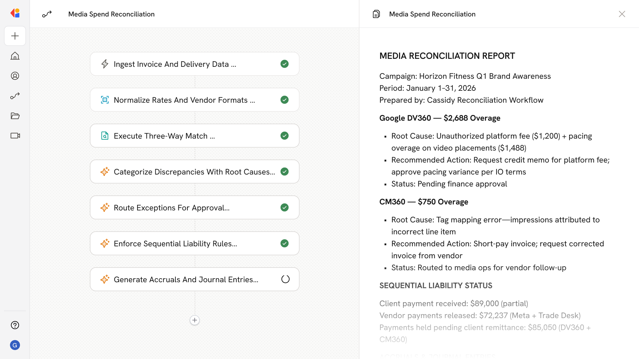Open the video camera icon in sidebar
The image size is (639, 359).
point(15,136)
